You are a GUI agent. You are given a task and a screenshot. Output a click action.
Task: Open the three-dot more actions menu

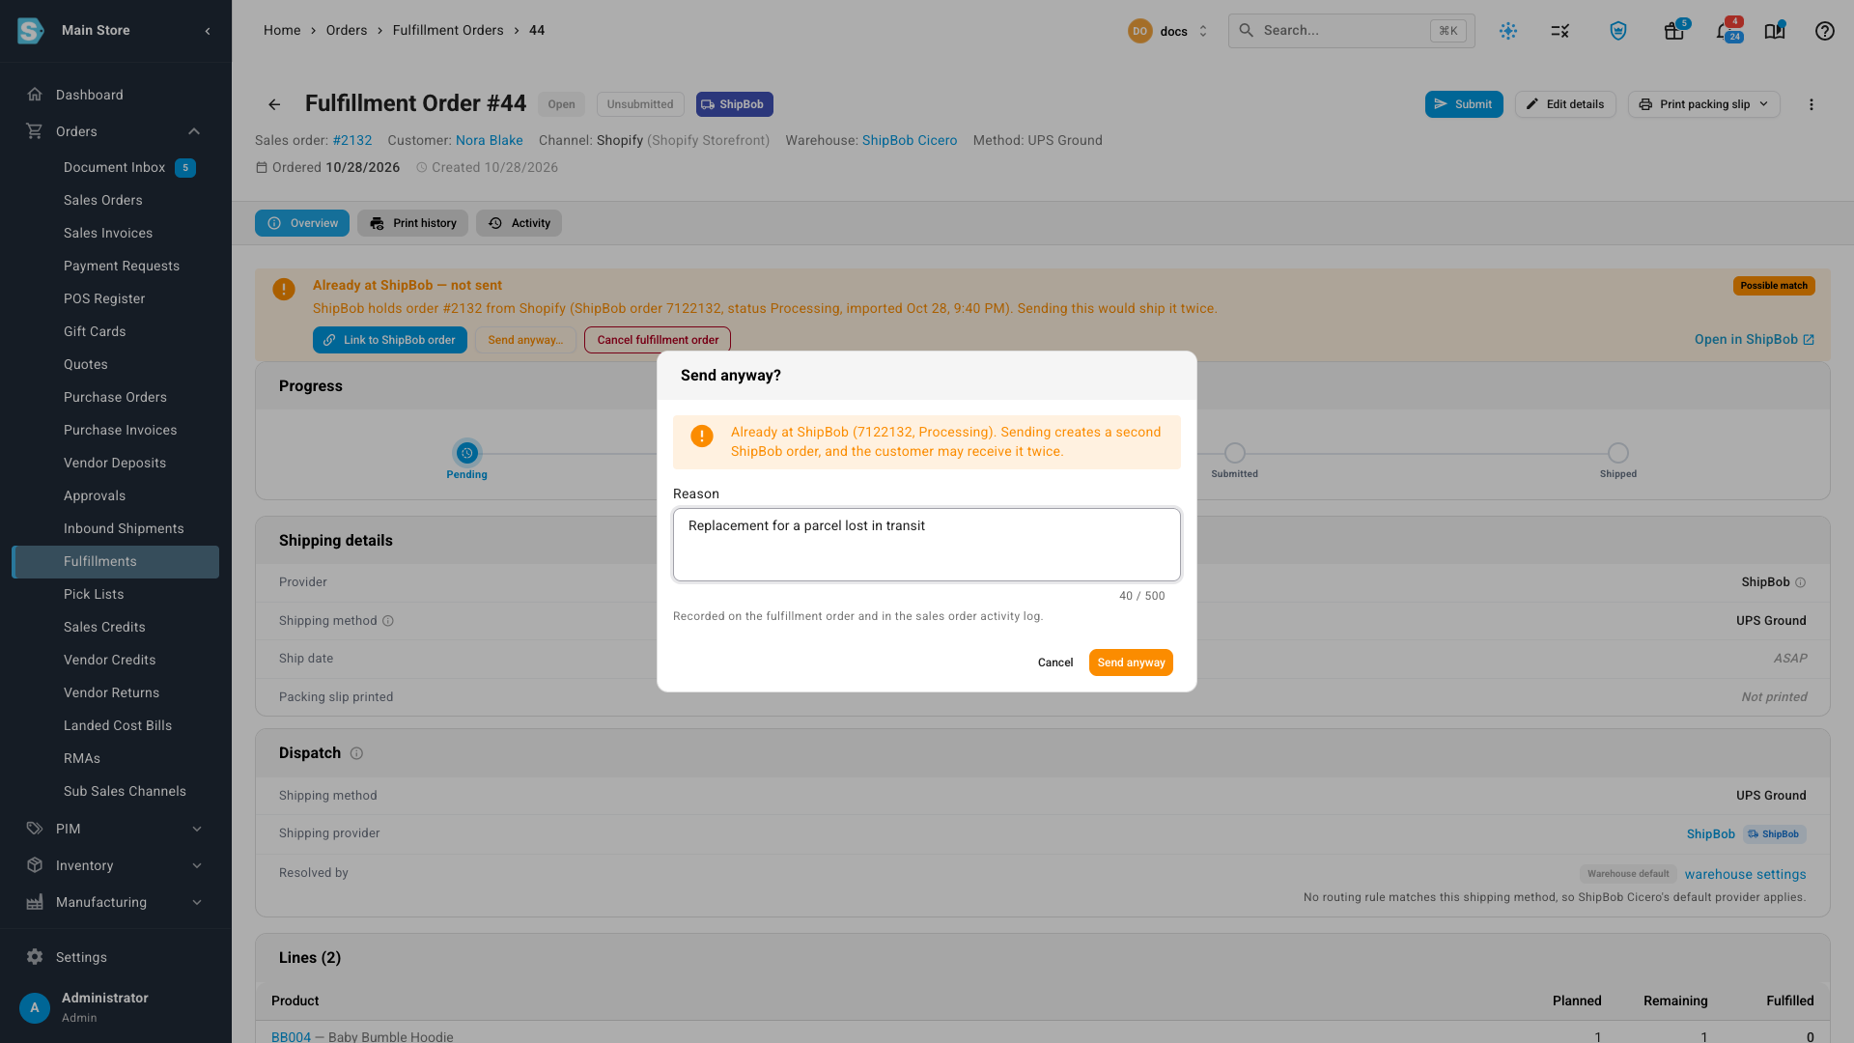pyautogui.click(x=1812, y=104)
